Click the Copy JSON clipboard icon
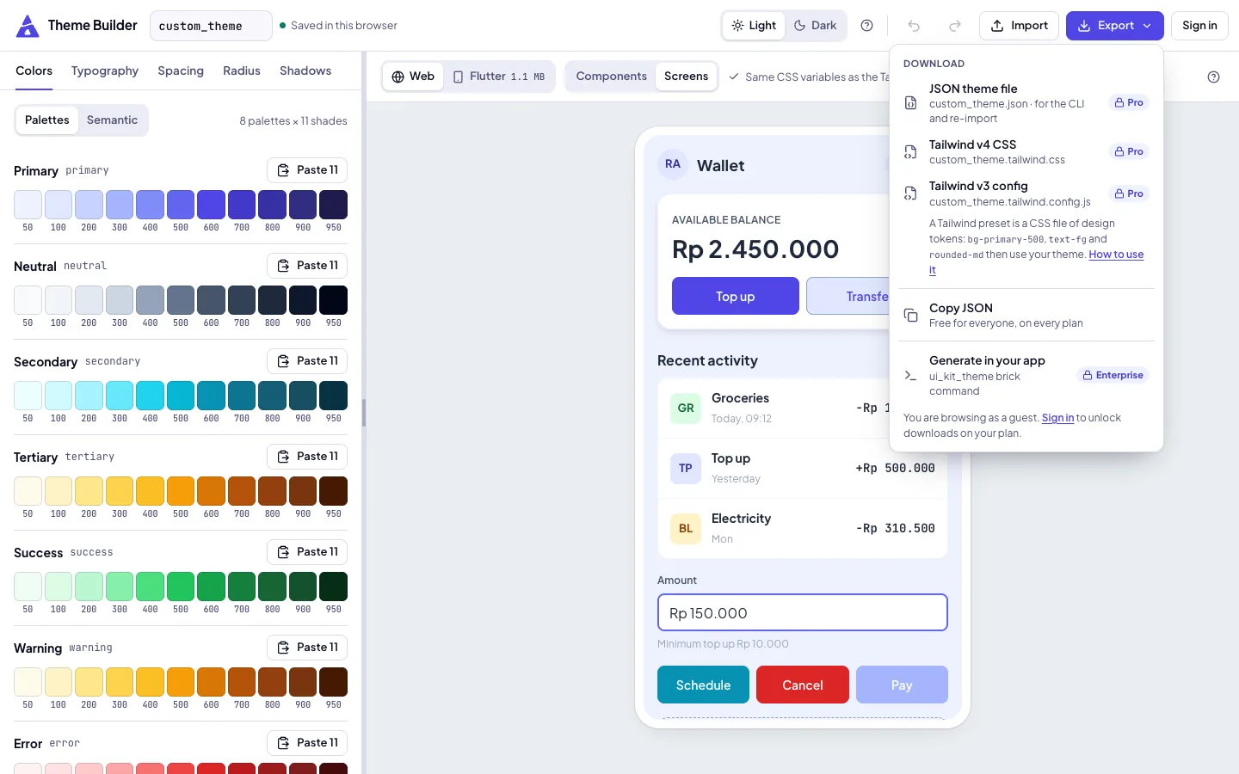The width and height of the screenshot is (1239, 774). [910, 316]
